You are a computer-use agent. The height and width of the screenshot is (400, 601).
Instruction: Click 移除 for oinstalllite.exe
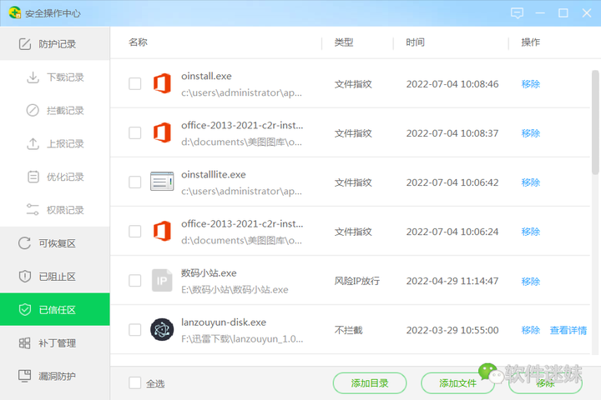pos(531,182)
